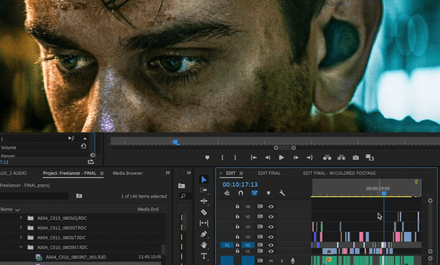Toggle Name column sort chevron
The height and width of the screenshot is (265, 440).
17,210
